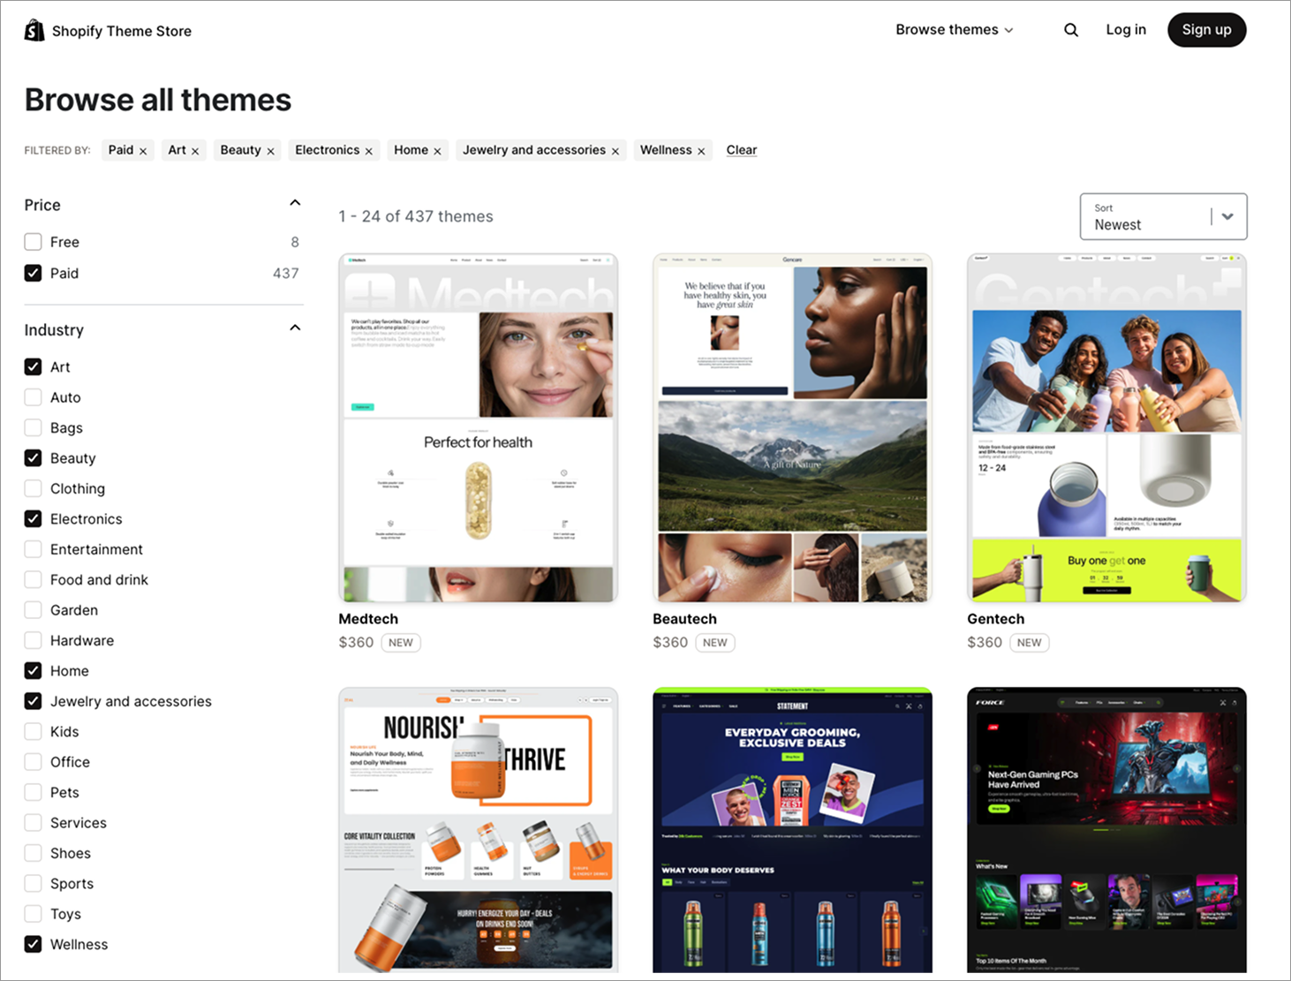The width and height of the screenshot is (1291, 981).
Task: Remove the Art filter chip
Action: point(196,150)
